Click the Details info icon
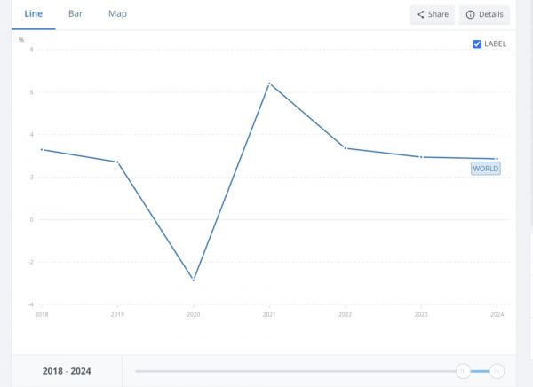Image resolution: width=533 pixels, height=387 pixels. [470, 15]
